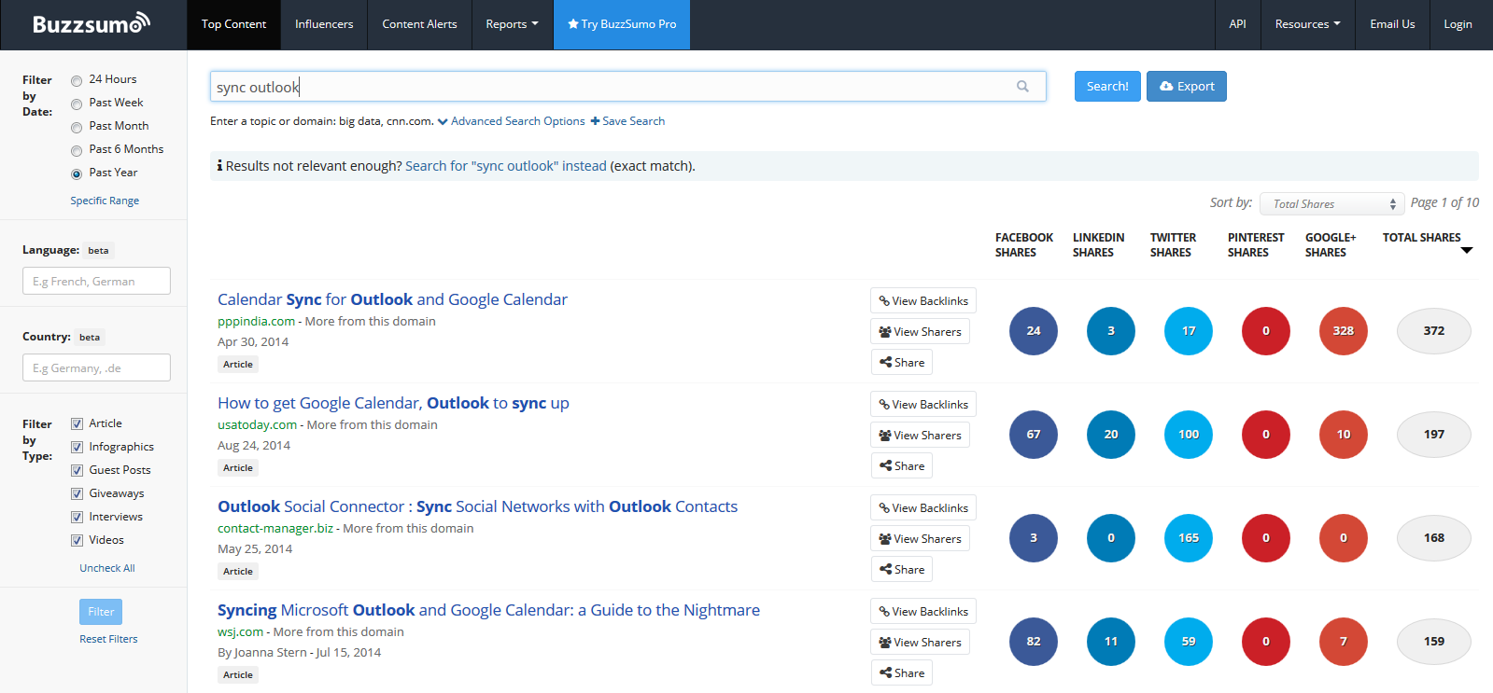Click Twitter shares bubble 59 for wsj article
Image resolution: width=1493 pixels, height=693 pixels.
[x=1189, y=642]
